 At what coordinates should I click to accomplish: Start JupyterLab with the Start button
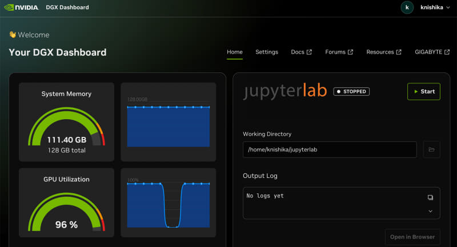[x=424, y=91]
